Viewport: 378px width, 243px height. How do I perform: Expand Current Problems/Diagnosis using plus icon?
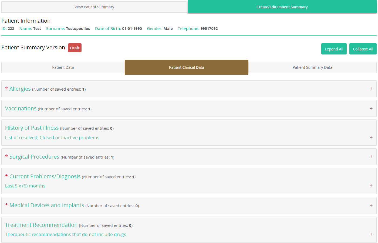pyautogui.click(x=371, y=186)
